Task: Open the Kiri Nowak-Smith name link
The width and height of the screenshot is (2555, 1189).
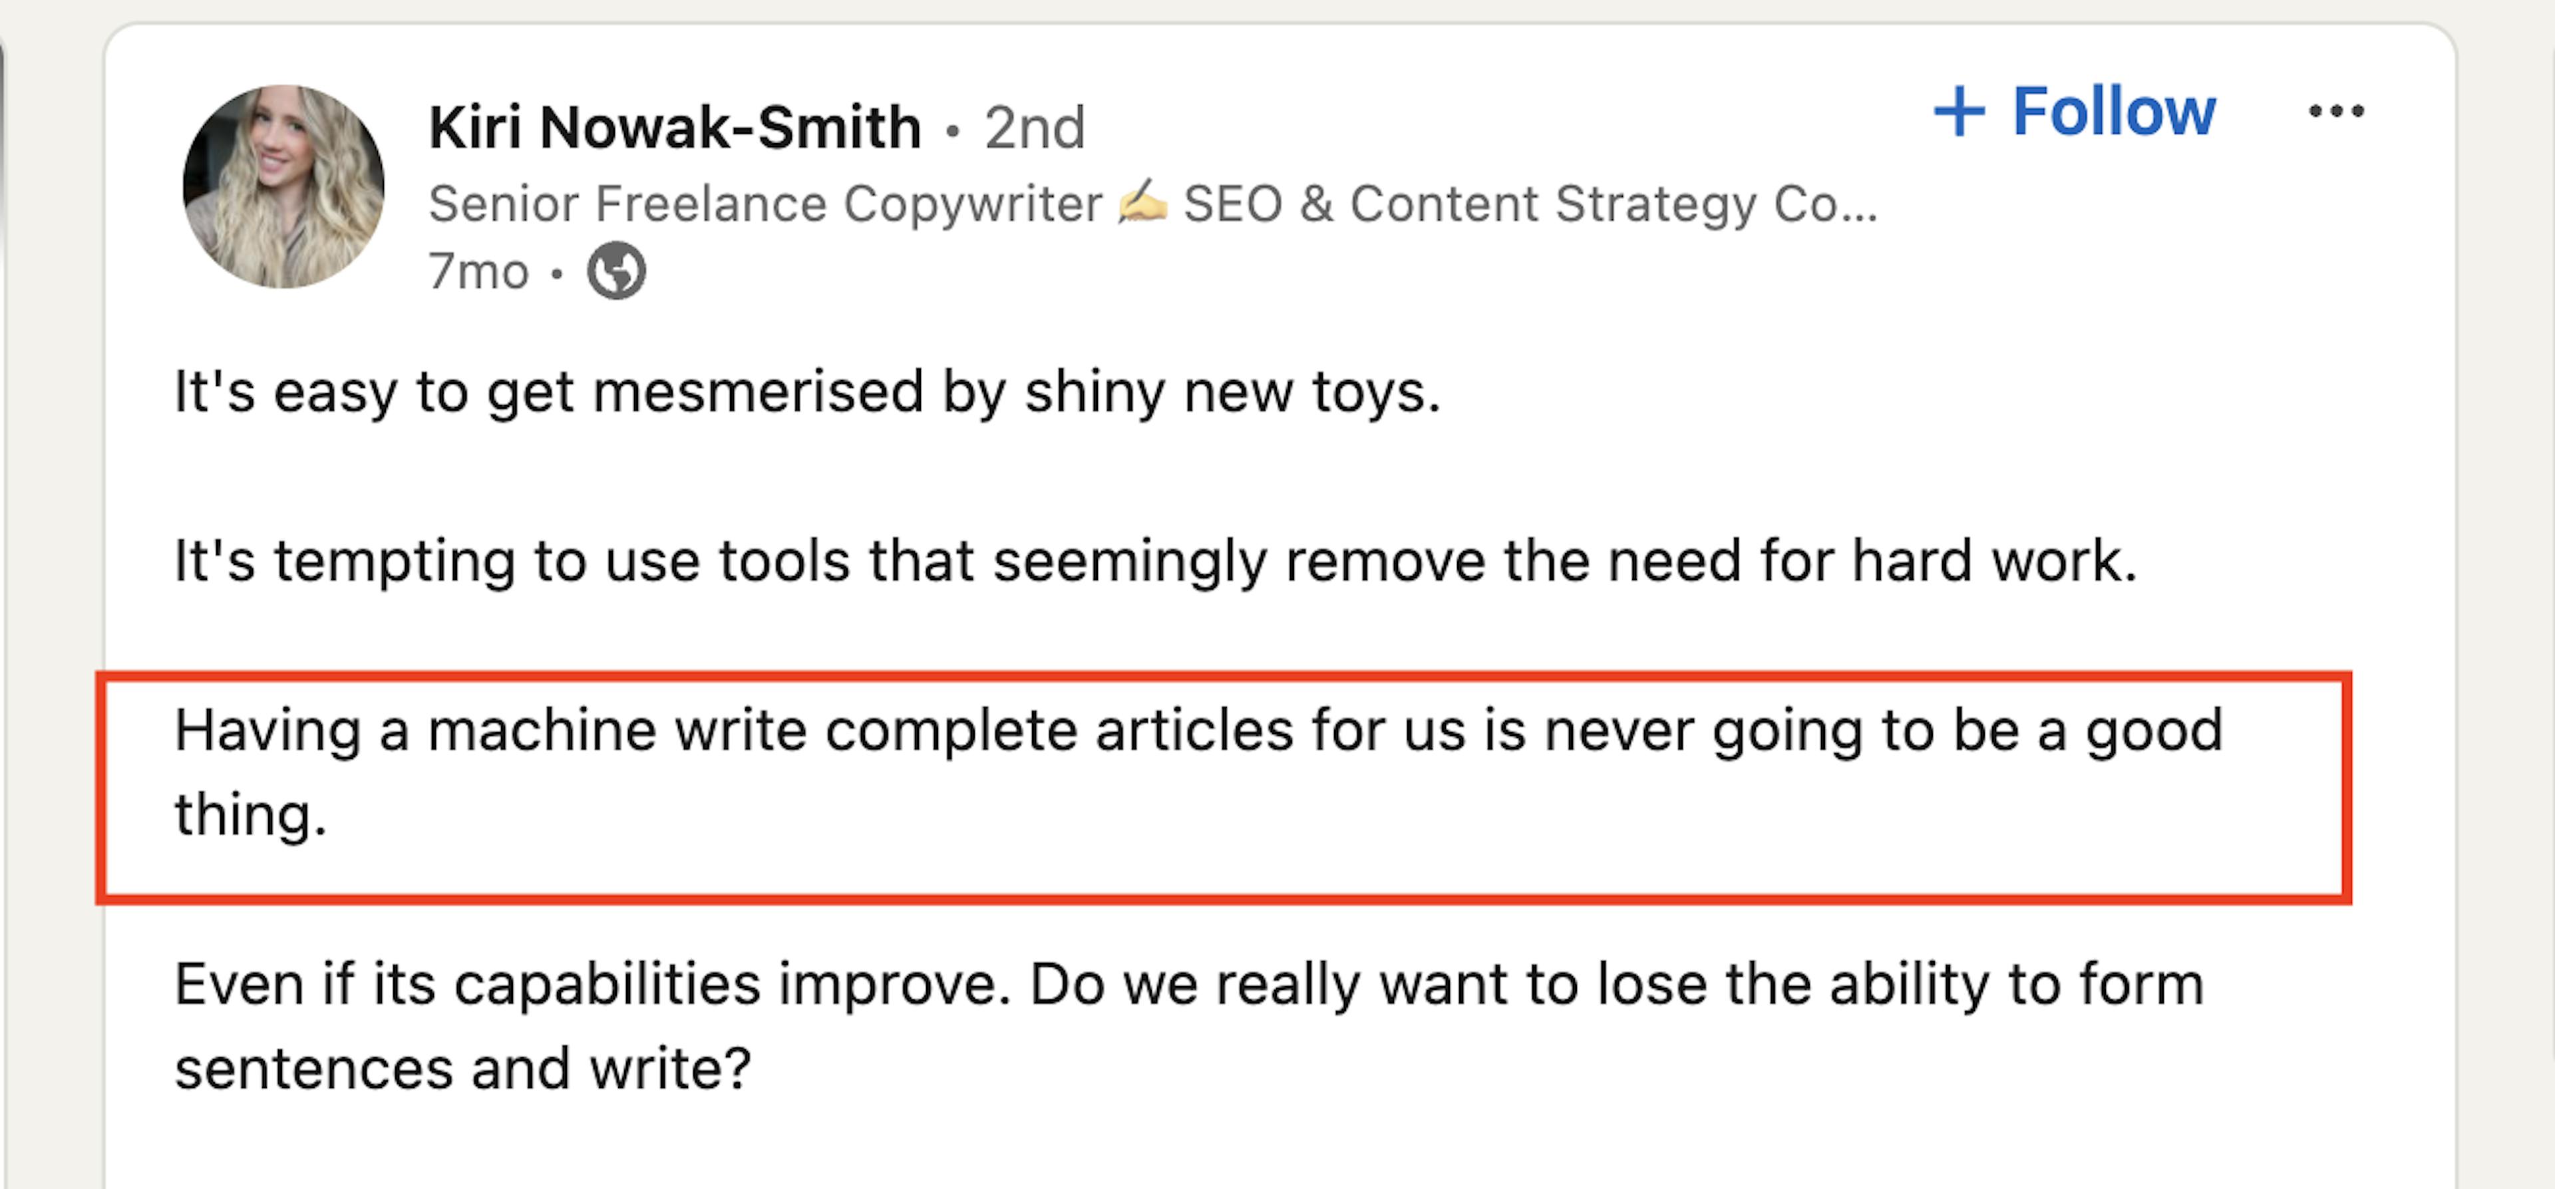Action: pyautogui.click(x=675, y=127)
